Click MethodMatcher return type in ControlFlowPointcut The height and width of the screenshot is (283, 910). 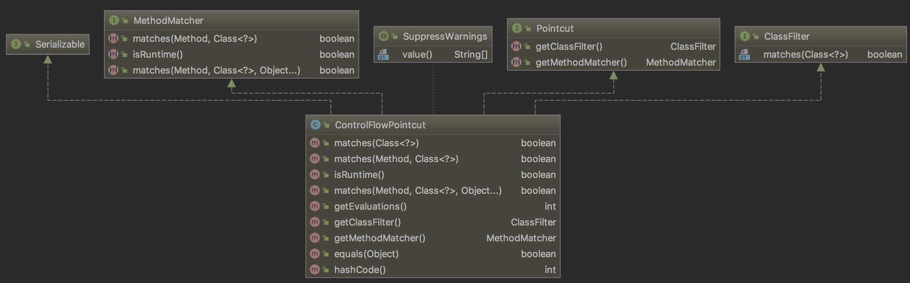(521, 238)
